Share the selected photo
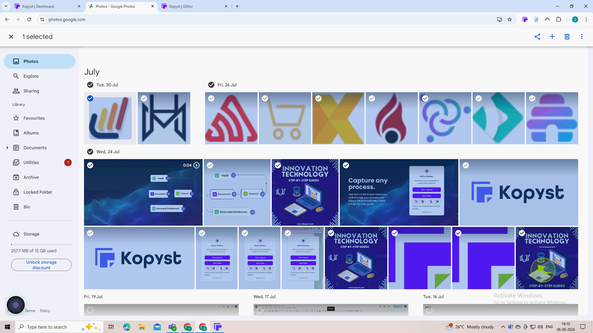The image size is (593, 333). [537, 37]
